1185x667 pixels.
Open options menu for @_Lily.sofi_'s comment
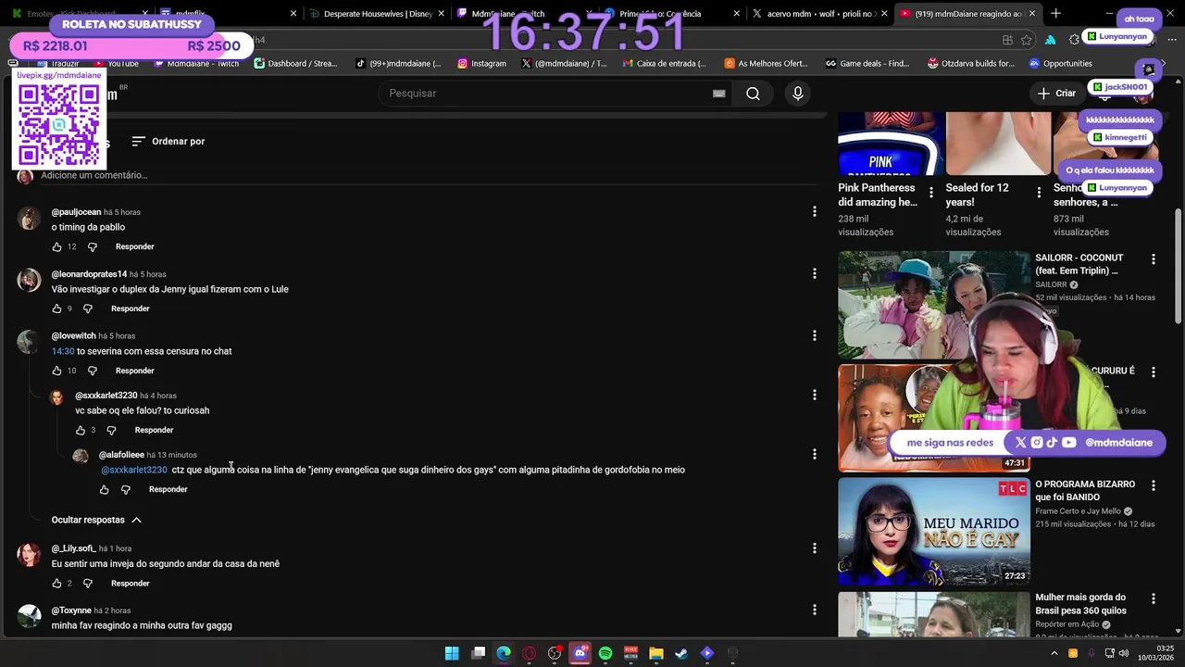click(814, 548)
